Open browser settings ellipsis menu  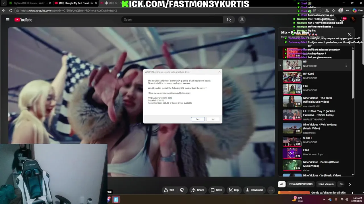tap(347, 10)
